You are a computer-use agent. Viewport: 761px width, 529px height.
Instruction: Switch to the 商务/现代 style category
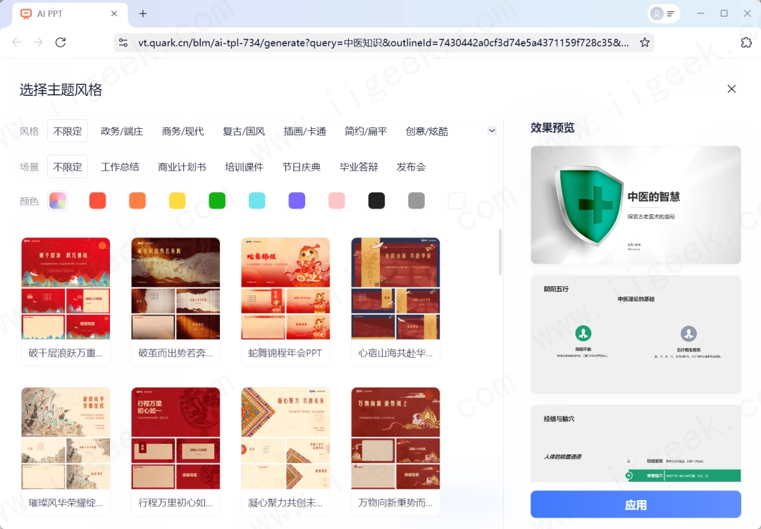(x=182, y=131)
